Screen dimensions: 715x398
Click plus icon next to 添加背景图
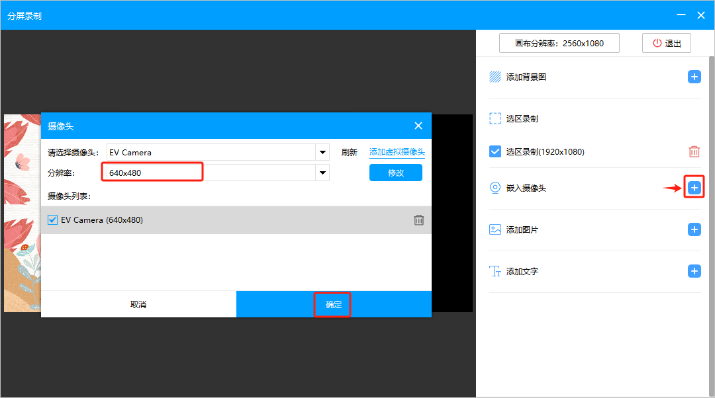click(694, 77)
